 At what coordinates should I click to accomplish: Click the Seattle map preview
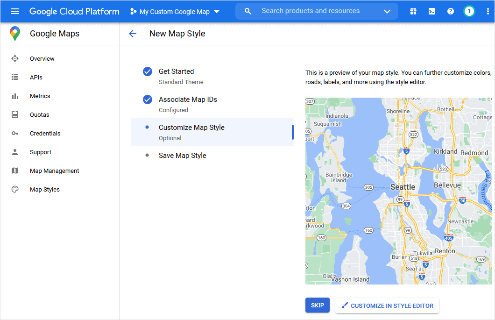pyautogui.click(x=399, y=191)
